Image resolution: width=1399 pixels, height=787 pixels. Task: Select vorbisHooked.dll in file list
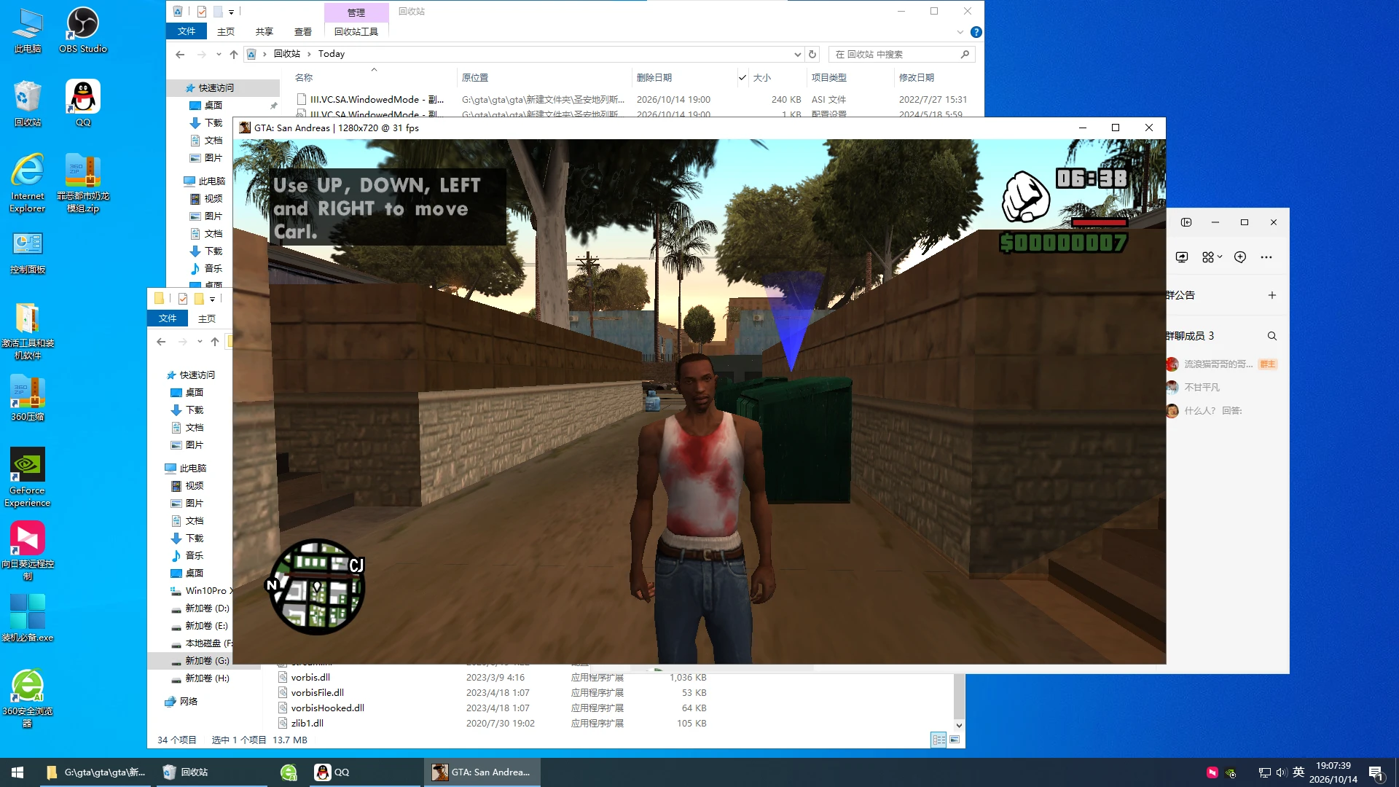pos(327,708)
